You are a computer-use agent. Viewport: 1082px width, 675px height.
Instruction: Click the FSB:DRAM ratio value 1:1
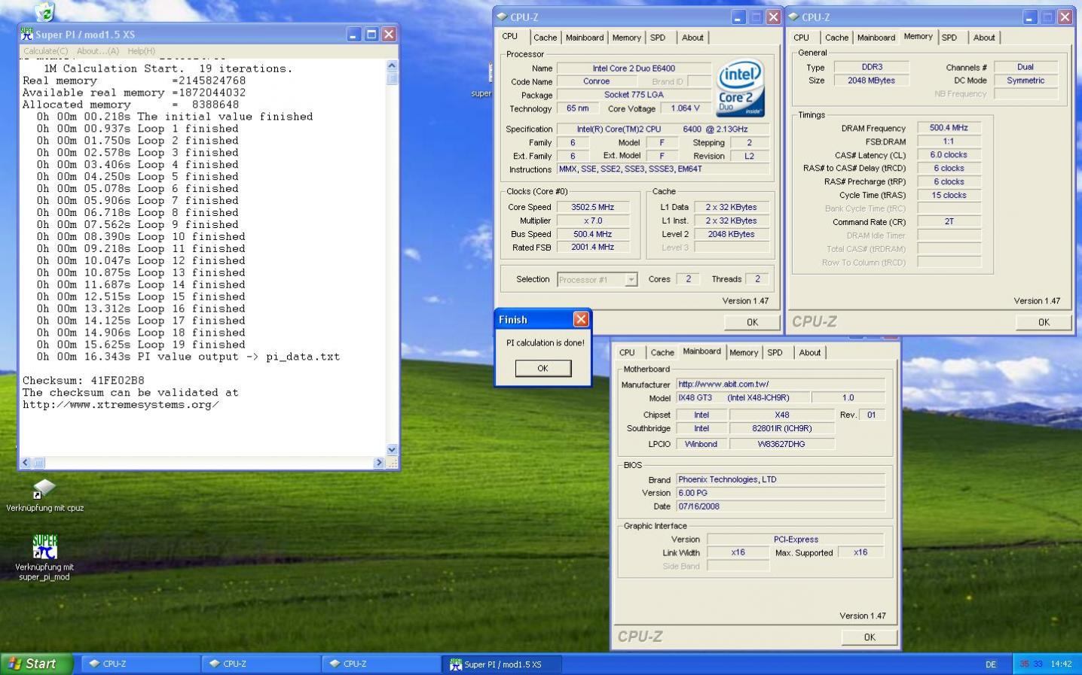point(949,141)
